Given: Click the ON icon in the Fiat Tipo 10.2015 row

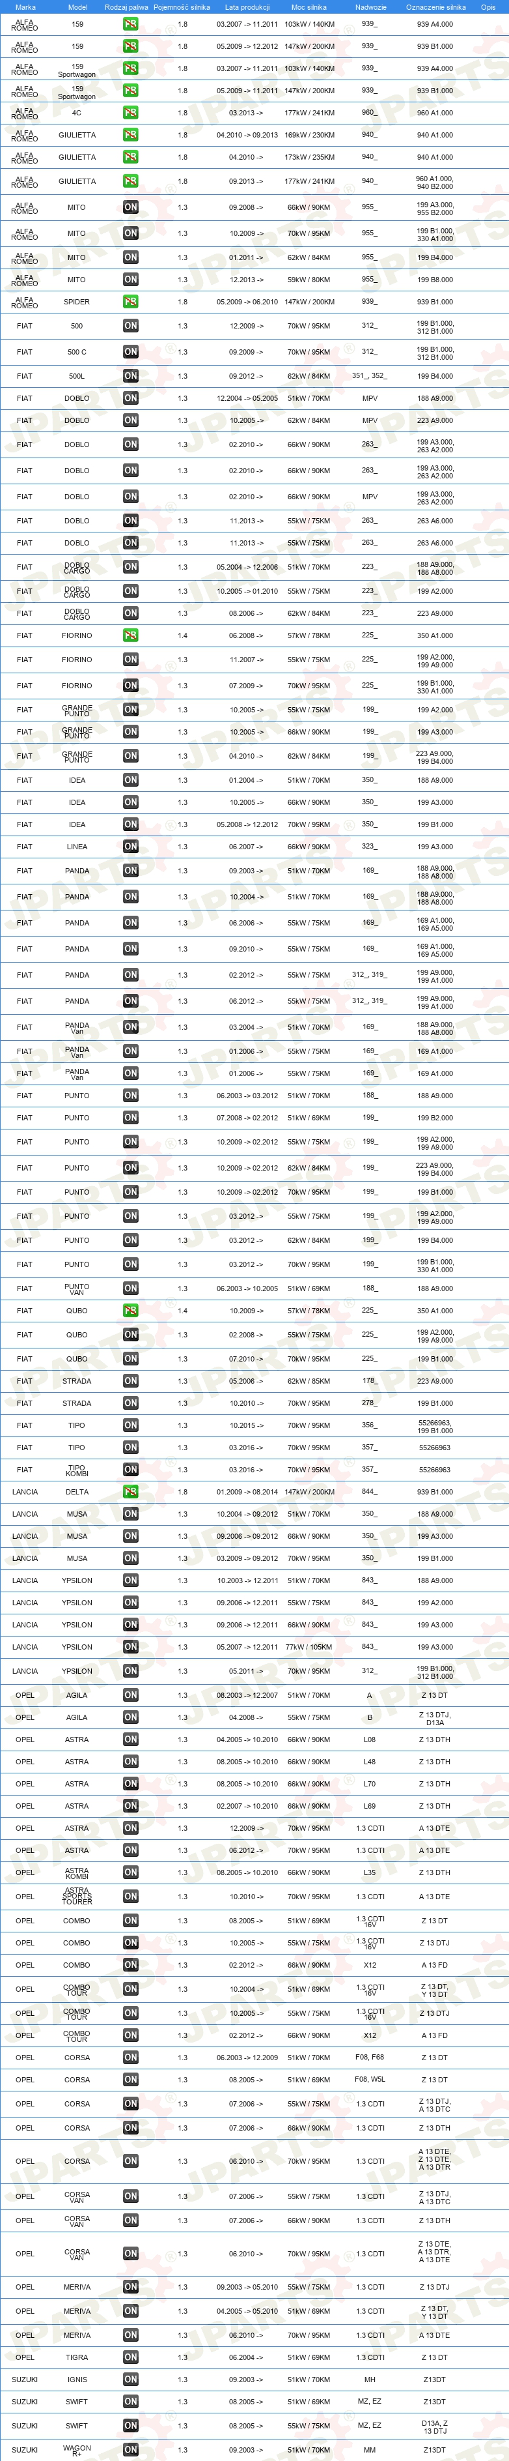Looking at the screenshot, I should [131, 1425].
